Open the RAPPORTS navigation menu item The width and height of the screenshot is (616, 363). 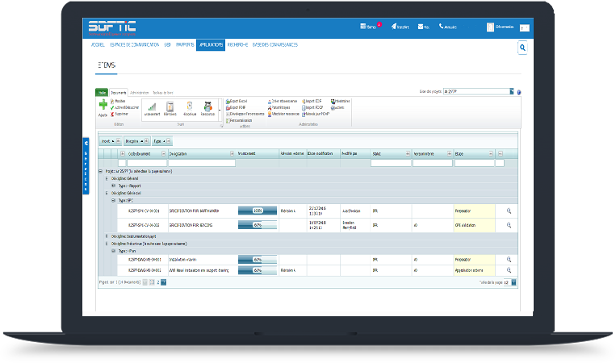tap(184, 44)
